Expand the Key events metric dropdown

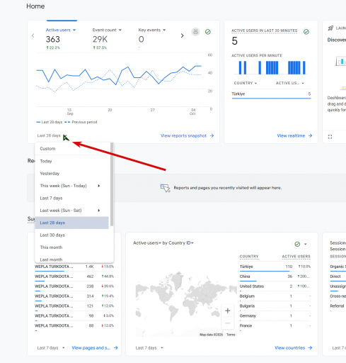pyautogui.click(x=152, y=30)
